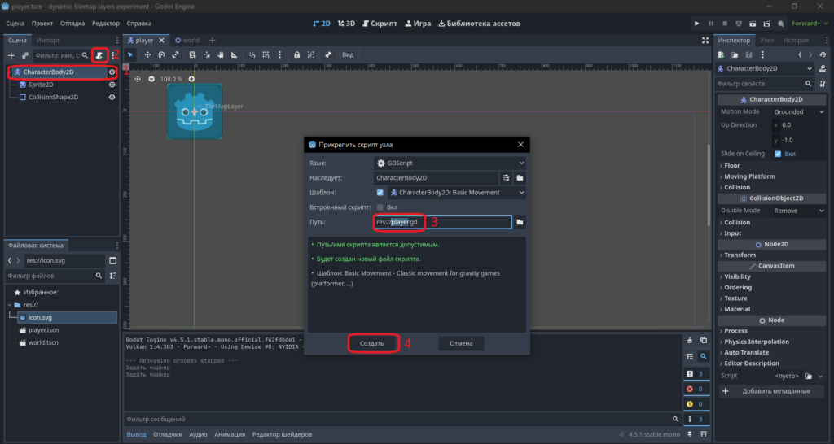Open the Basic Movement template dropdown
Image resolution: width=834 pixels, height=444 pixels.
456,193
